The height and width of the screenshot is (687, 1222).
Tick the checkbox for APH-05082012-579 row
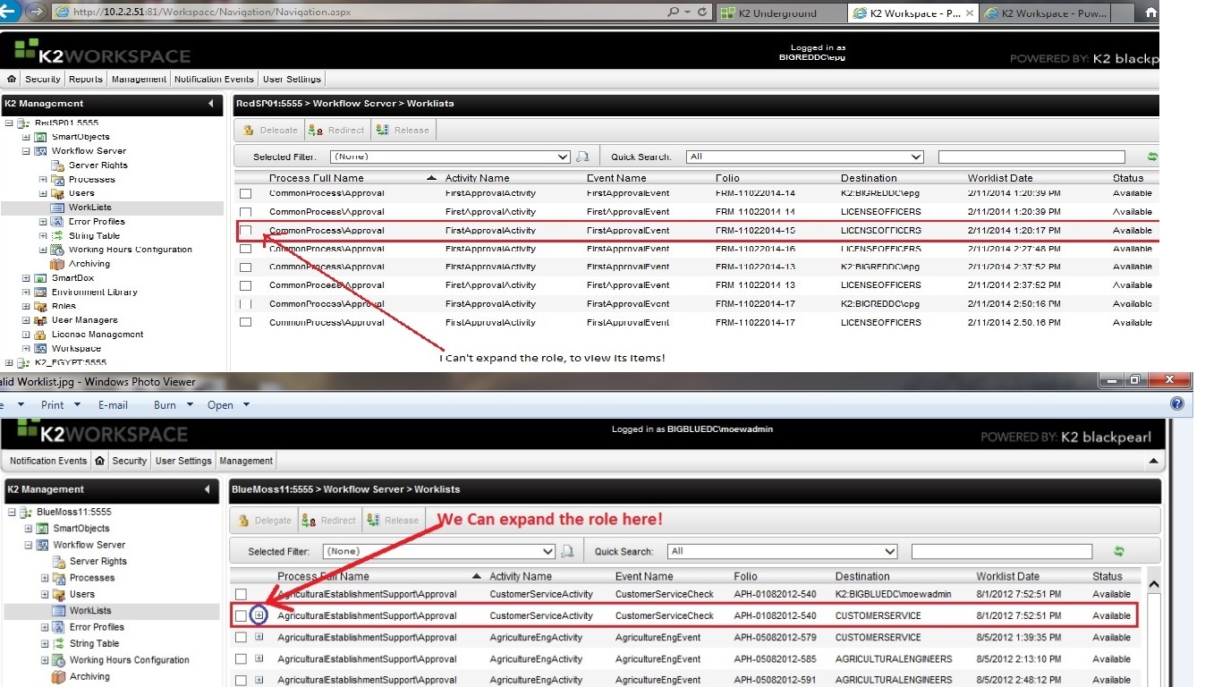click(241, 638)
